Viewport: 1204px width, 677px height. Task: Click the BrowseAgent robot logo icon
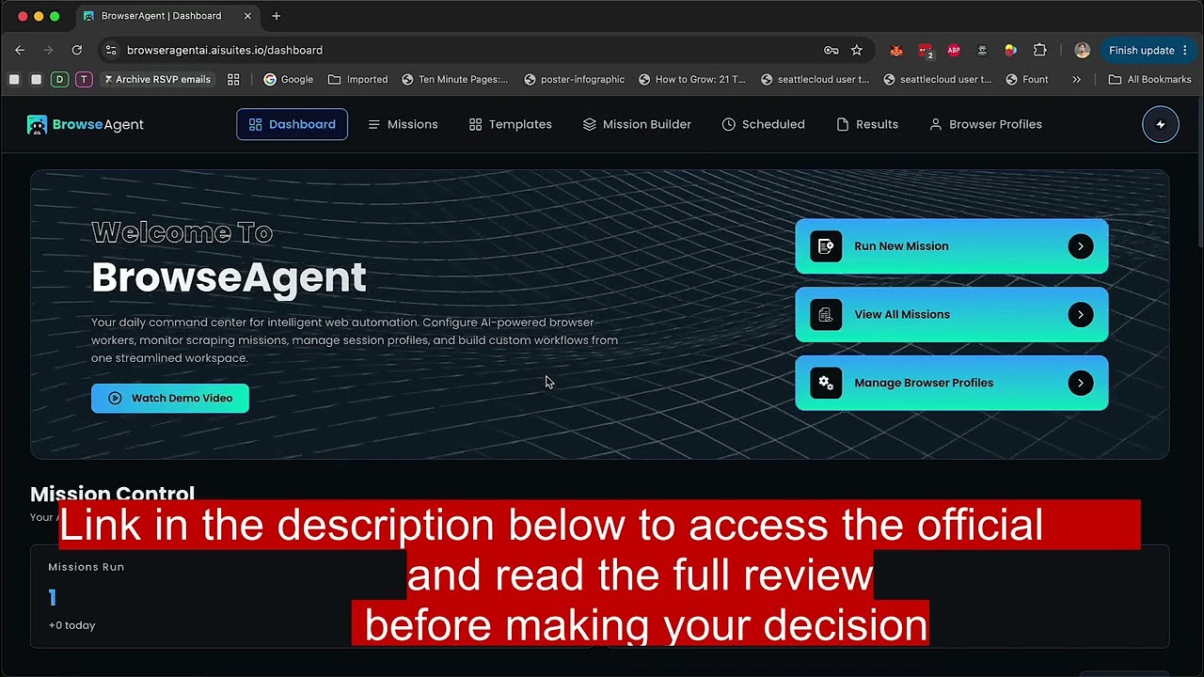(x=37, y=124)
